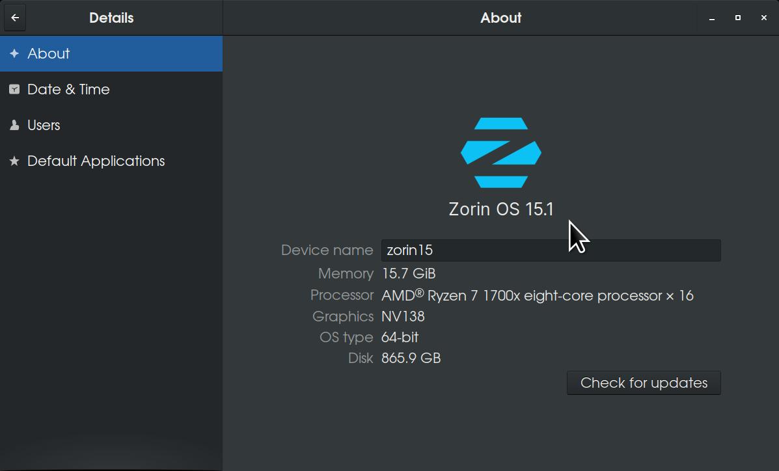The image size is (779, 471).
Task: Minimize the Details window
Action: (x=712, y=18)
